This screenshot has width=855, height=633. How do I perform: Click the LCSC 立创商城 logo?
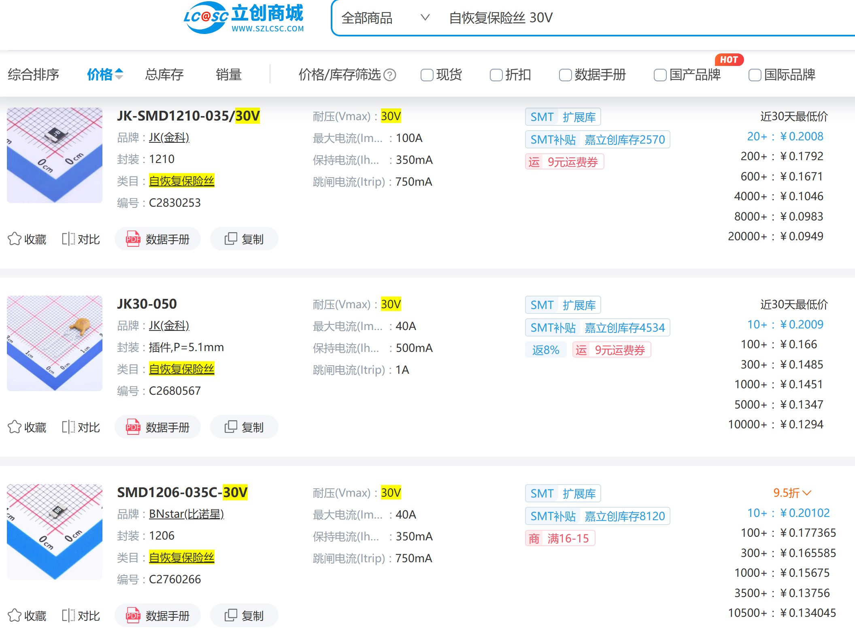point(243,18)
